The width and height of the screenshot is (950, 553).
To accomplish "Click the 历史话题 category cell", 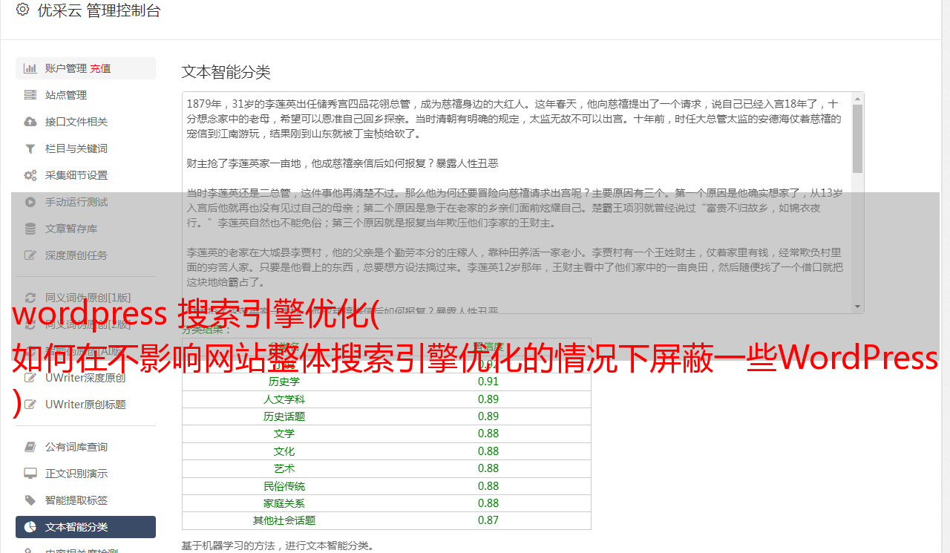I will [x=284, y=416].
